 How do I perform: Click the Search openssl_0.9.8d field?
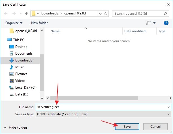[140, 14]
